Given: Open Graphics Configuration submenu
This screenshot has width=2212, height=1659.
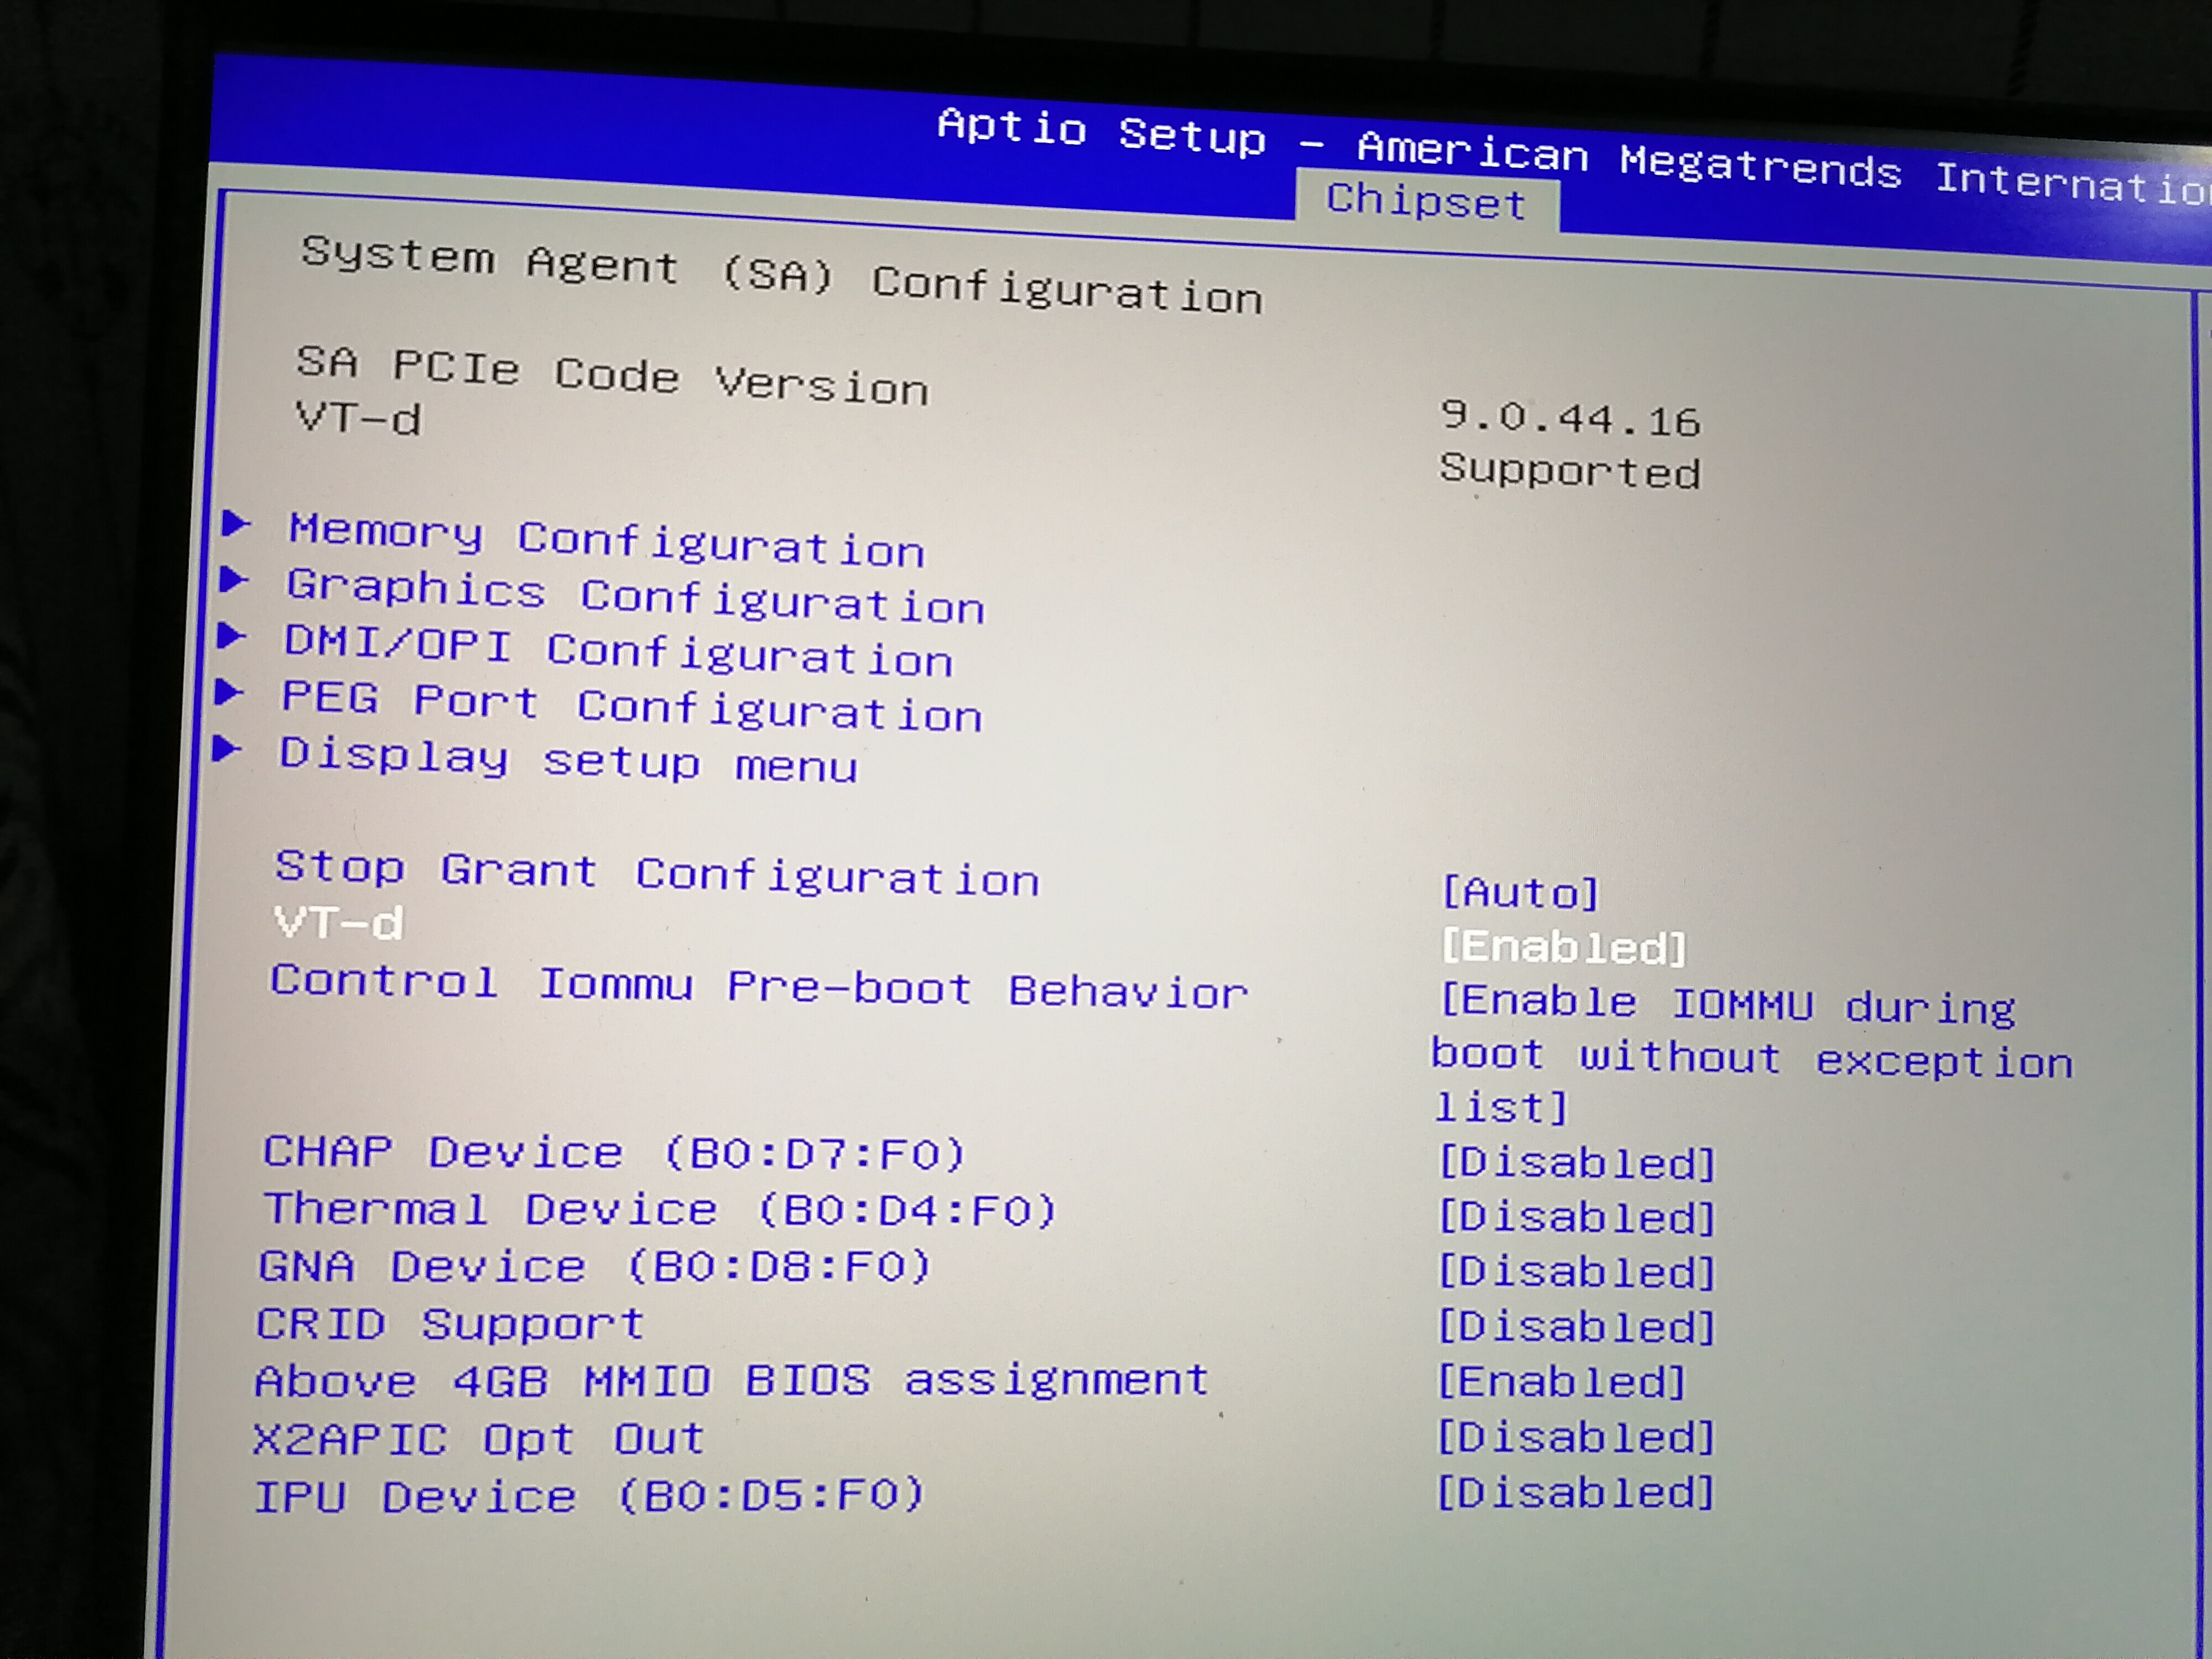Looking at the screenshot, I should [636, 597].
